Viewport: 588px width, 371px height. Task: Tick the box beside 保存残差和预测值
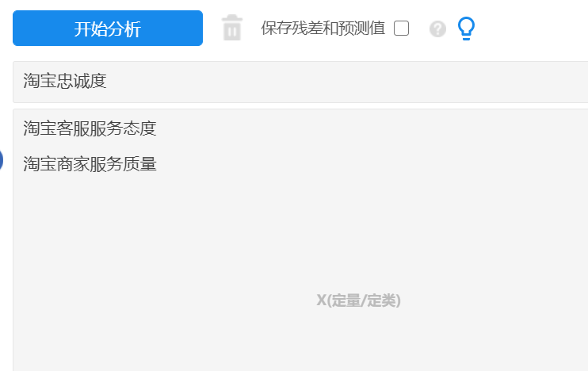401,28
